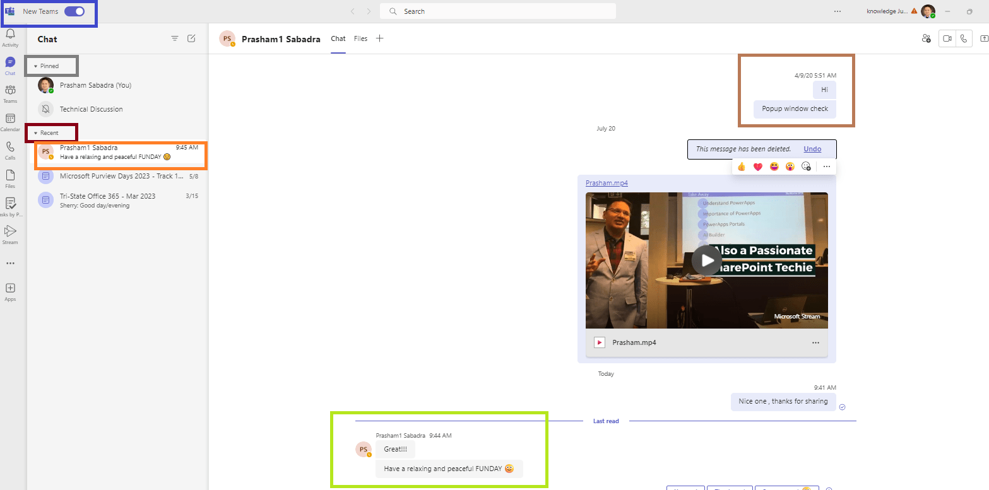Click into the Search box

[x=497, y=11]
